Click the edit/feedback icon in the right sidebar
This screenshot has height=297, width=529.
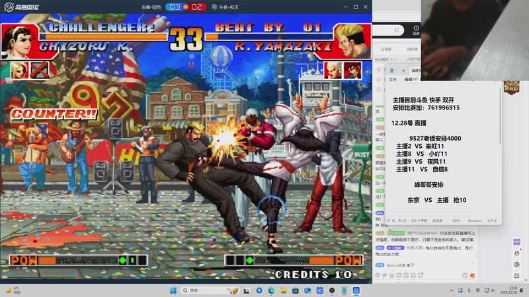coord(517,276)
